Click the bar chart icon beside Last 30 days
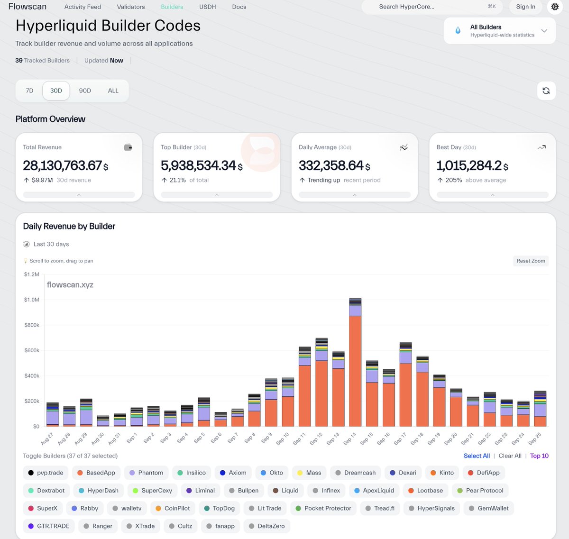This screenshot has height=539, width=569. pos(27,244)
